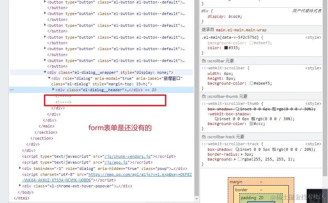Click the margin label in box model
Screen dimensions: 328x203
(x=236, y=182)
